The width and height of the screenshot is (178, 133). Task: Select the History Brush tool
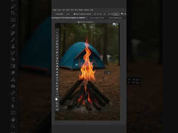[x=57, y=61]
